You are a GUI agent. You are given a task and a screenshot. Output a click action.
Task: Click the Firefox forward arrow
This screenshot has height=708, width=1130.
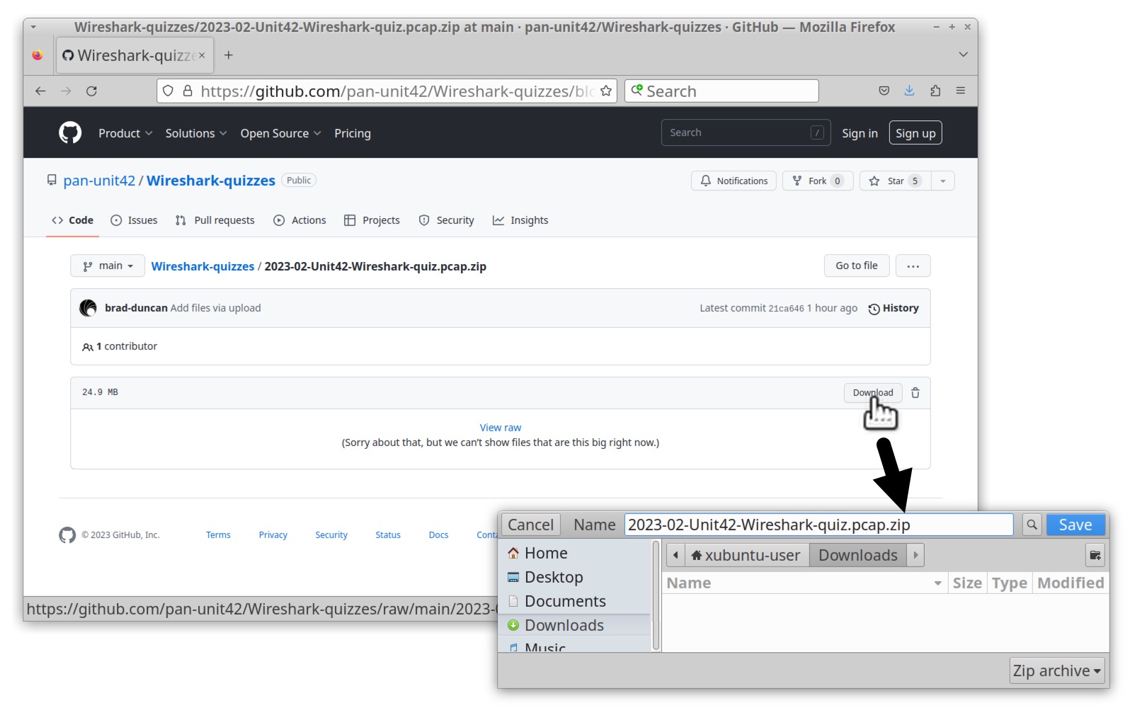pyautogui.click(x=66, y=91)
